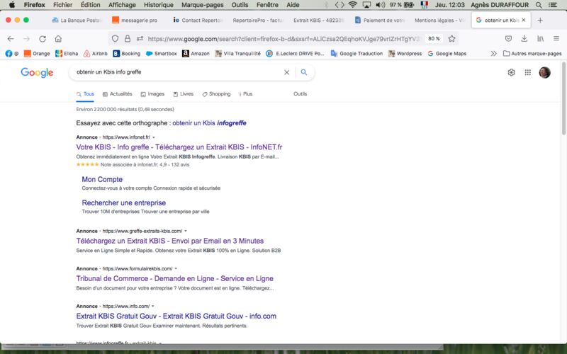567x354 pixels.
Task: Open the Autres marque-pages folder
Action: (x=532, y=54)
